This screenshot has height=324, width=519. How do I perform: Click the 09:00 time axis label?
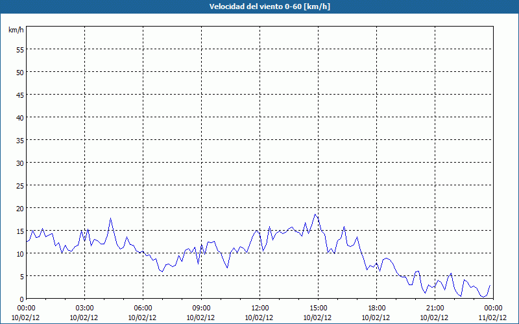201,308
